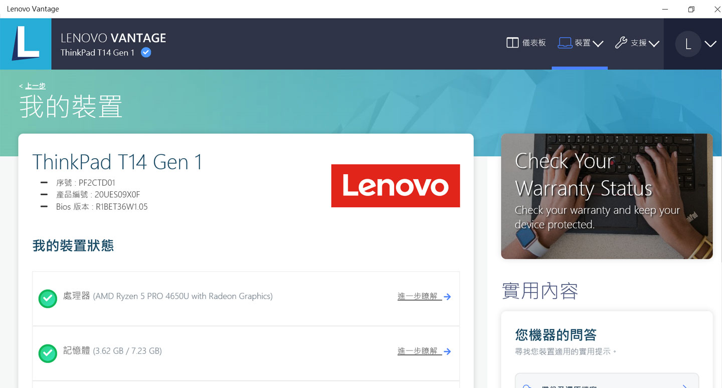Click the arrow icon in memory row

[447, 351]
